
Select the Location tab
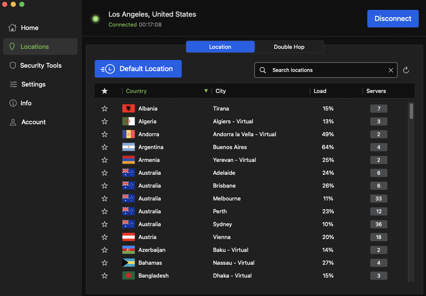pos(220,47)
